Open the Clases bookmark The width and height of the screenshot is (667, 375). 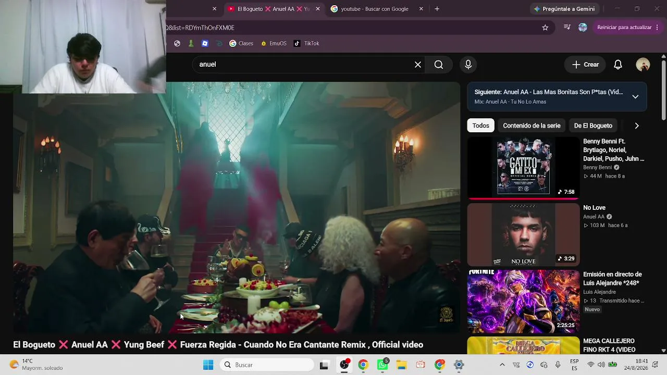coord(241,43)
